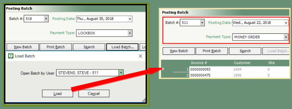Image resolution: width=292 pixels, height=109 pixels.
Task: Click Site cell in invoice 0000000093 row
Action: pyautogui.click(x=278, y=69)
